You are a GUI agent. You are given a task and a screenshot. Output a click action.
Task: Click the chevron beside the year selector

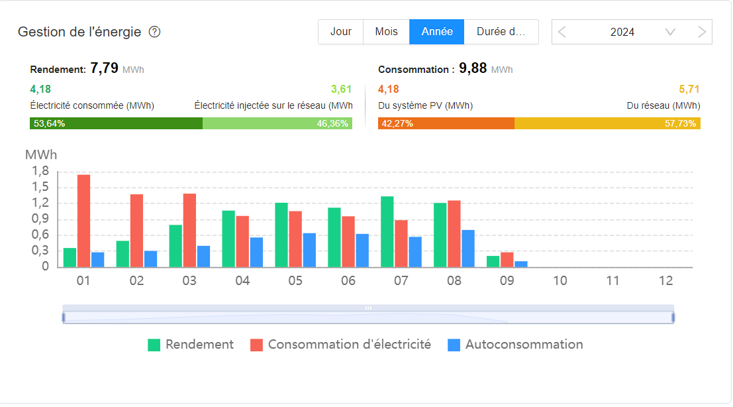click(670, 31)
